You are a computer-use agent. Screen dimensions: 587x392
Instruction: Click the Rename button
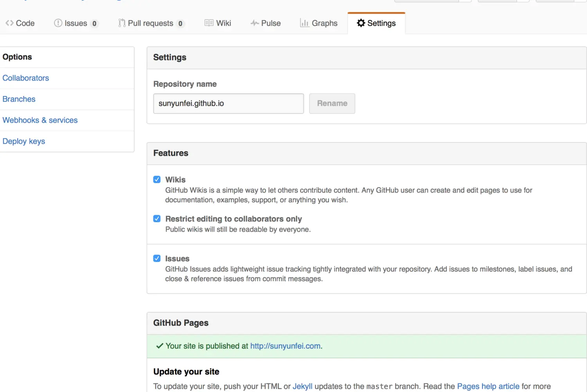click(x=332, y=103)
